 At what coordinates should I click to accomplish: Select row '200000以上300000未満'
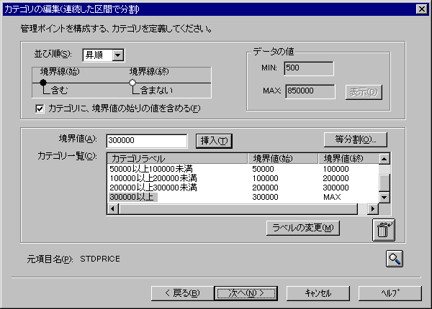243,188
